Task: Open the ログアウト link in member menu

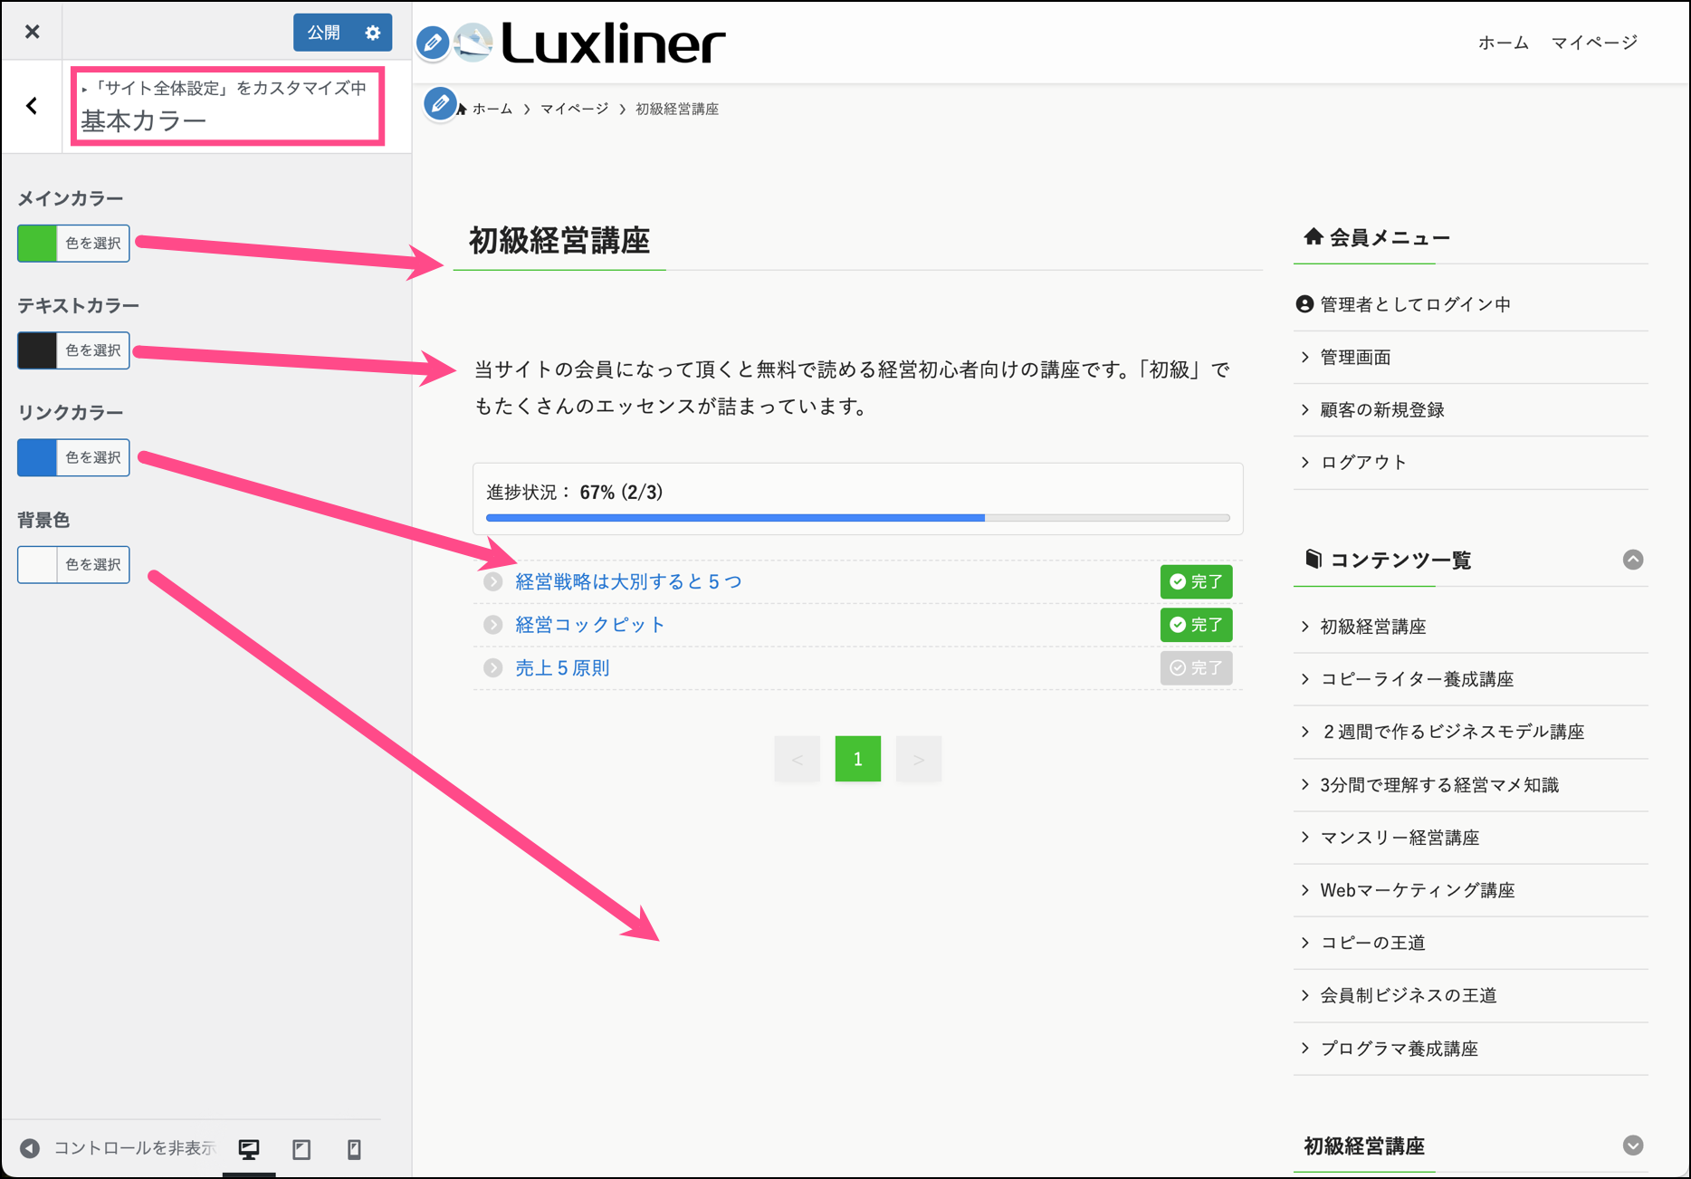Action: tap(1363, 463)
